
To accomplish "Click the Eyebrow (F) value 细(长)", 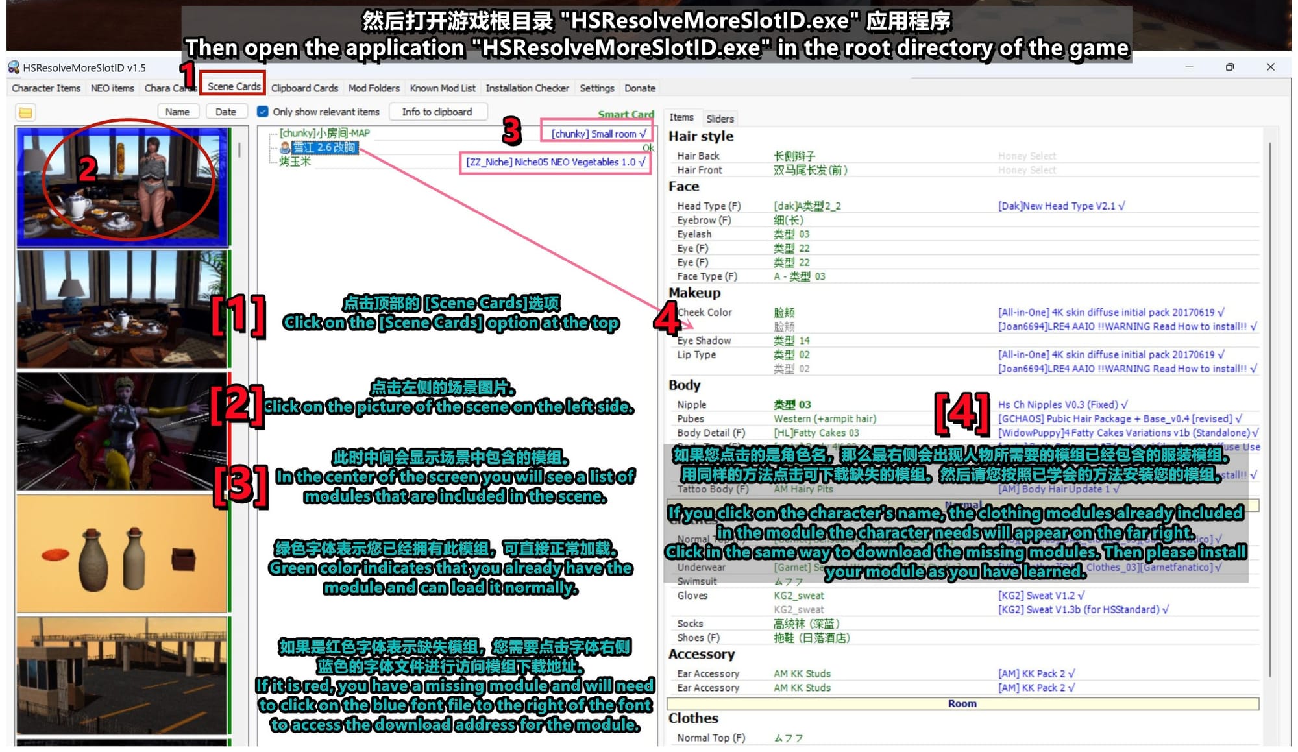I will pos(789,221).
